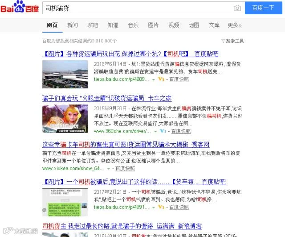Open the 视频 tab
Image resolution: width=285 pixels, height=237 pixels.
174,25
